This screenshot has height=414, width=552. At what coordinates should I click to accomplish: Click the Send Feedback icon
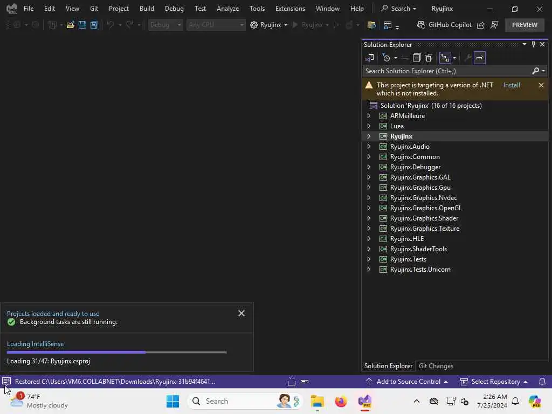click(494, 25)
